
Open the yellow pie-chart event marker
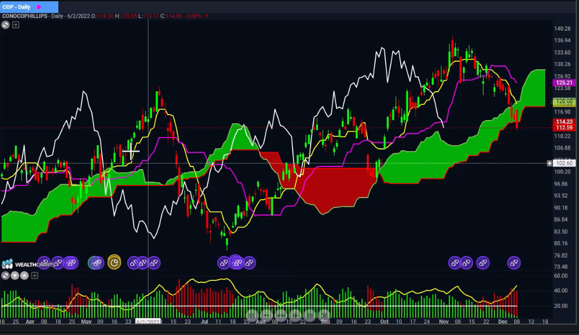(x=114, y=262)
